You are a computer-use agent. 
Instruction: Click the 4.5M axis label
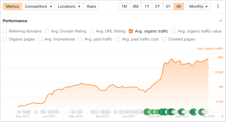pos(220,102)
